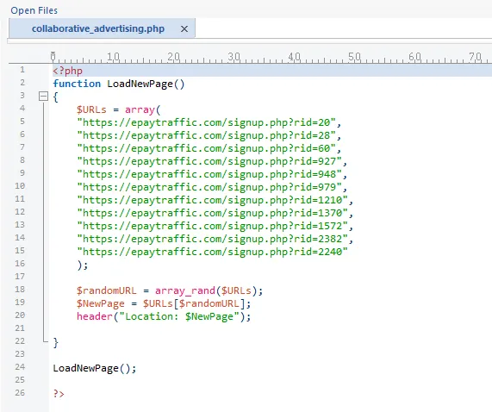492x412 pixels.
Task: Click the URL ending with rid=1370
Action: 215,213
